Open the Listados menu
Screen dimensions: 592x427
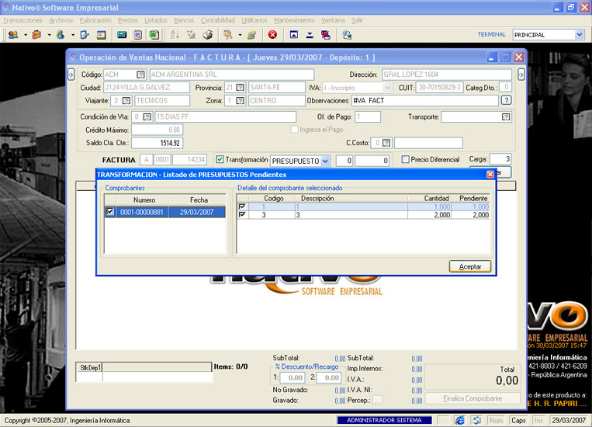click(x=156, y=20)
